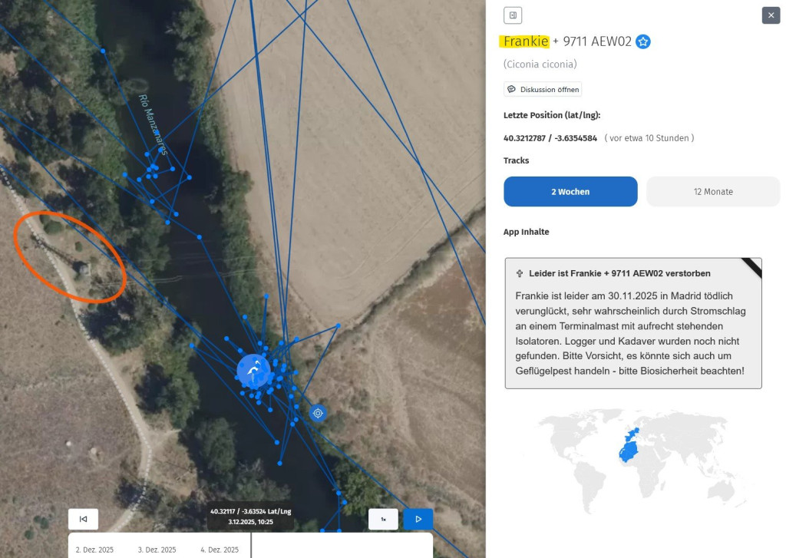
Task: Click the blue star favorite badge
Action: tap(643, 41)
